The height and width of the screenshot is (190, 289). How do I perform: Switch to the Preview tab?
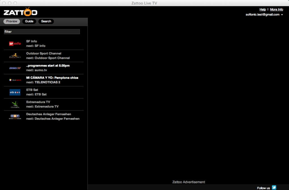click(12, 21)
